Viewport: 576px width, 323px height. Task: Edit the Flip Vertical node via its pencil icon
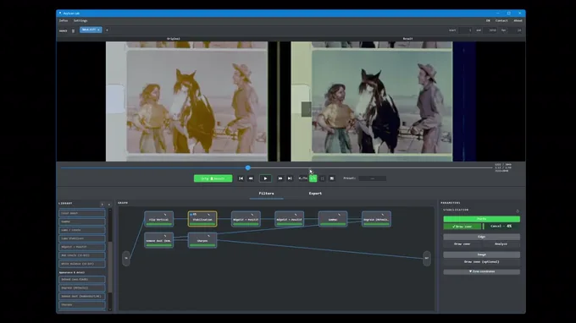[165, 215]
